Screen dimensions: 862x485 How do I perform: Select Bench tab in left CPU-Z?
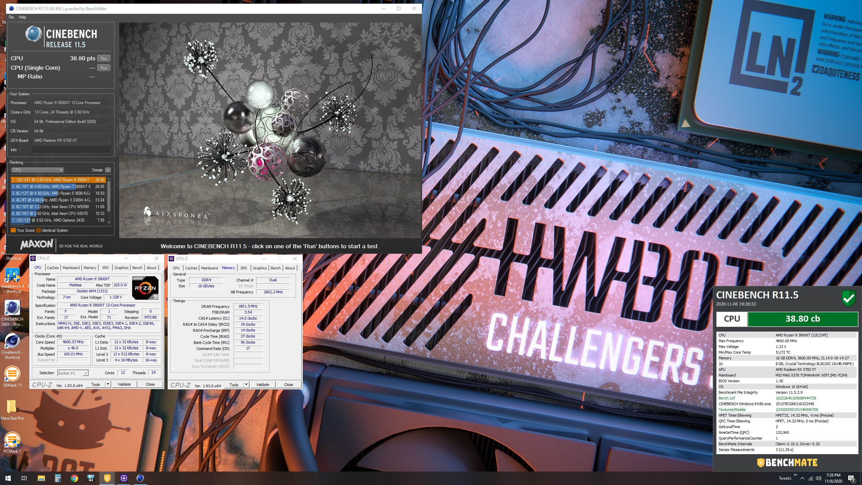click(137, 268)
